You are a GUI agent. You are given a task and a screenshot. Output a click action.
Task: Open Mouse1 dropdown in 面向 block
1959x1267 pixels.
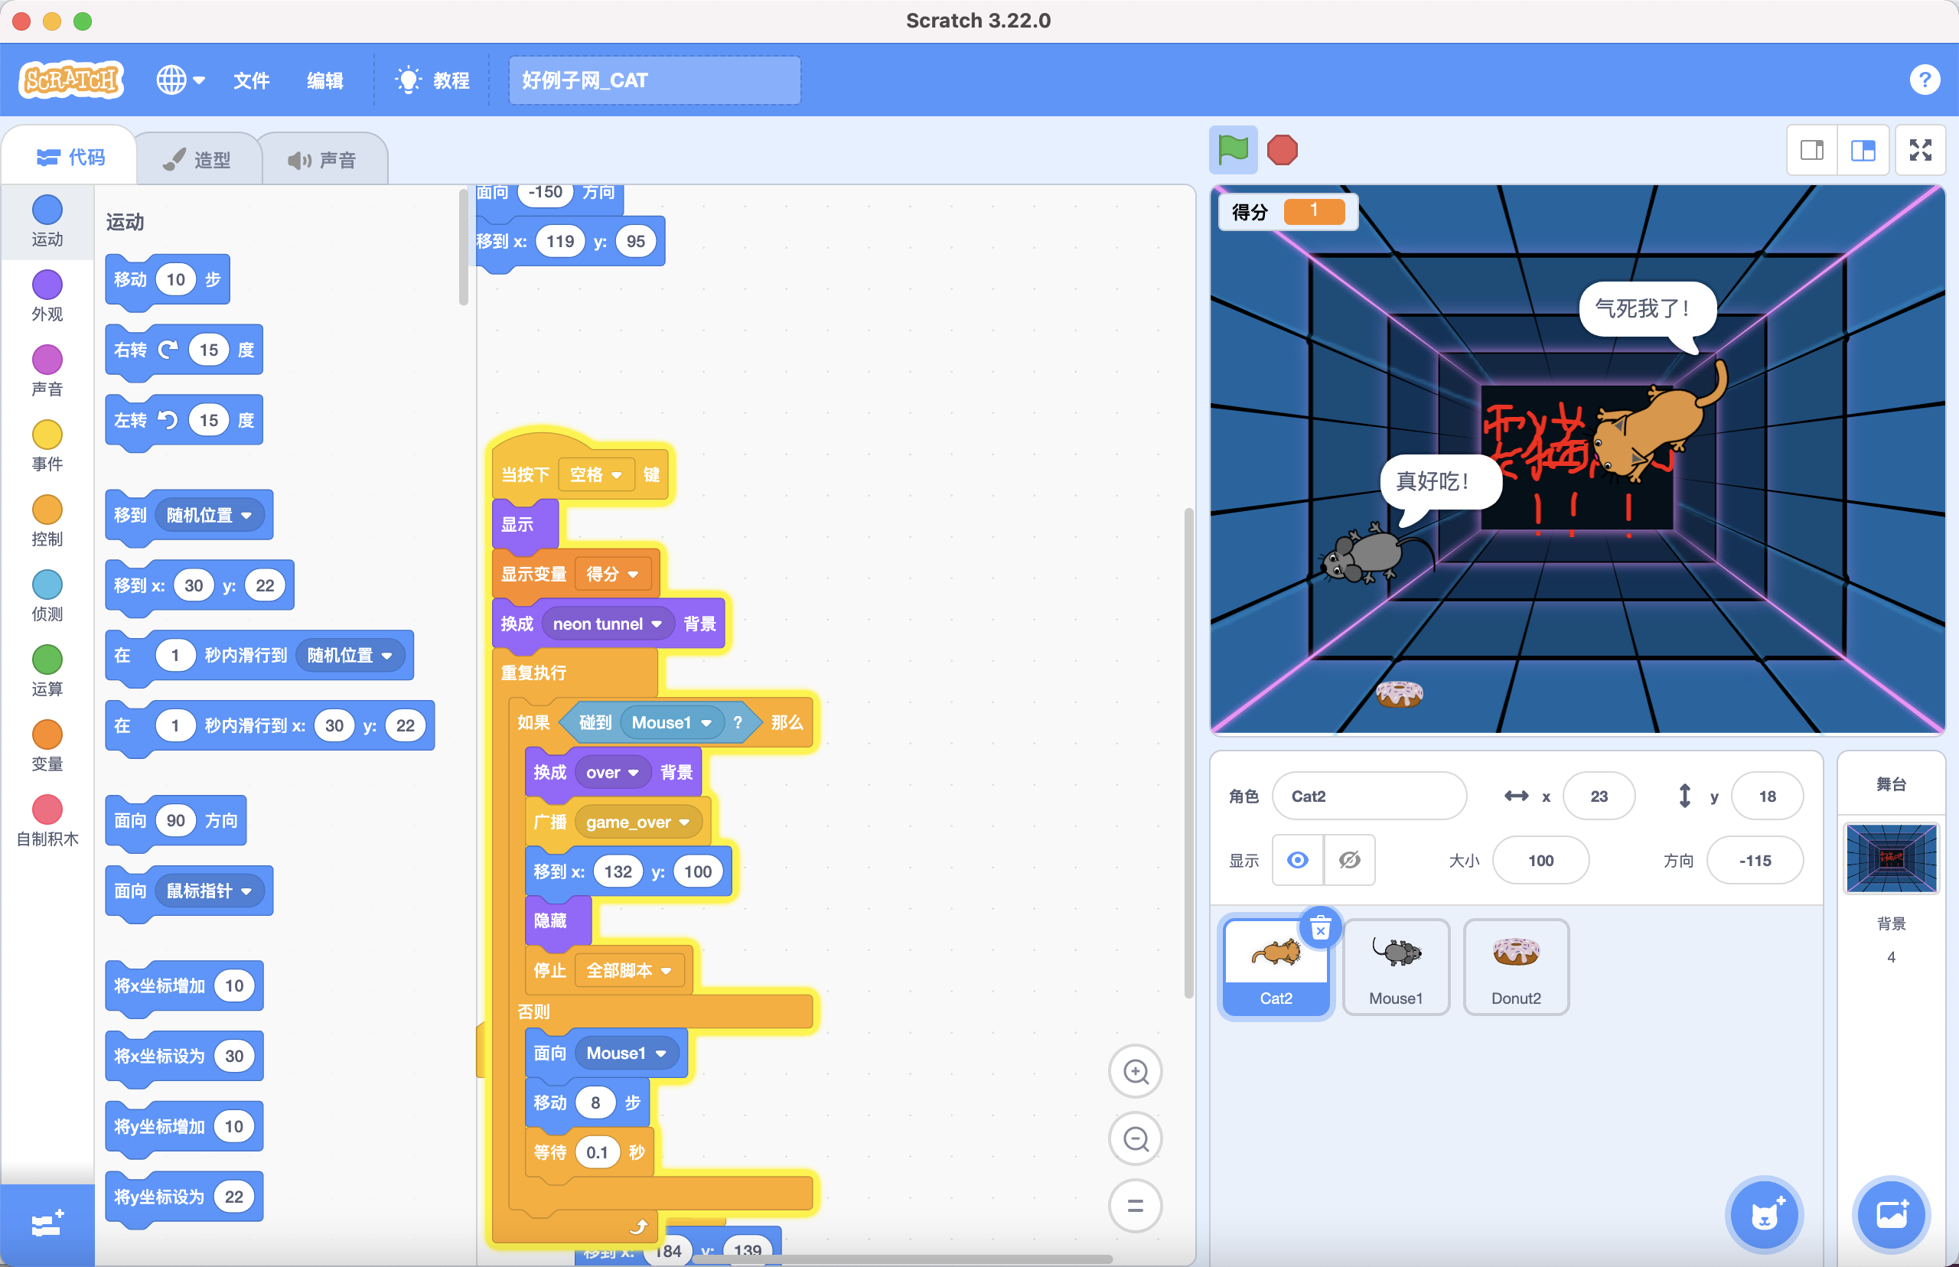[x=626, y=1053]
